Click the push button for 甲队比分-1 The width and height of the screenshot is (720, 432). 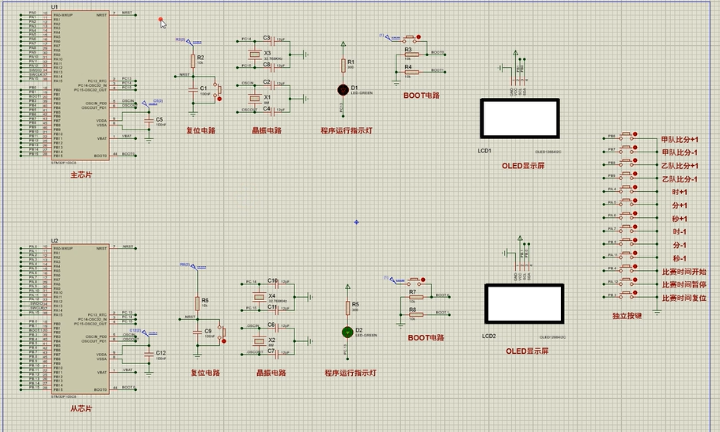(x=627, y=149)
